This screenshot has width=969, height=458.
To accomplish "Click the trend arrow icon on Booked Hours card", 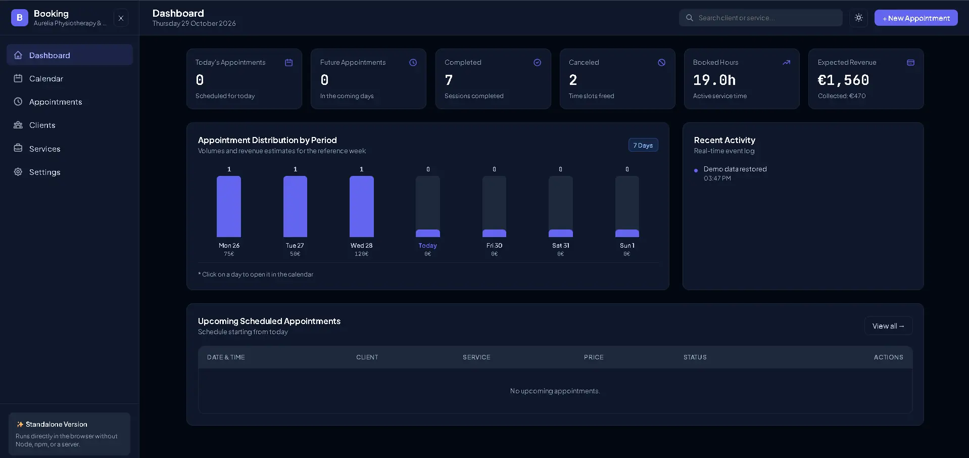I will point(787,63).
